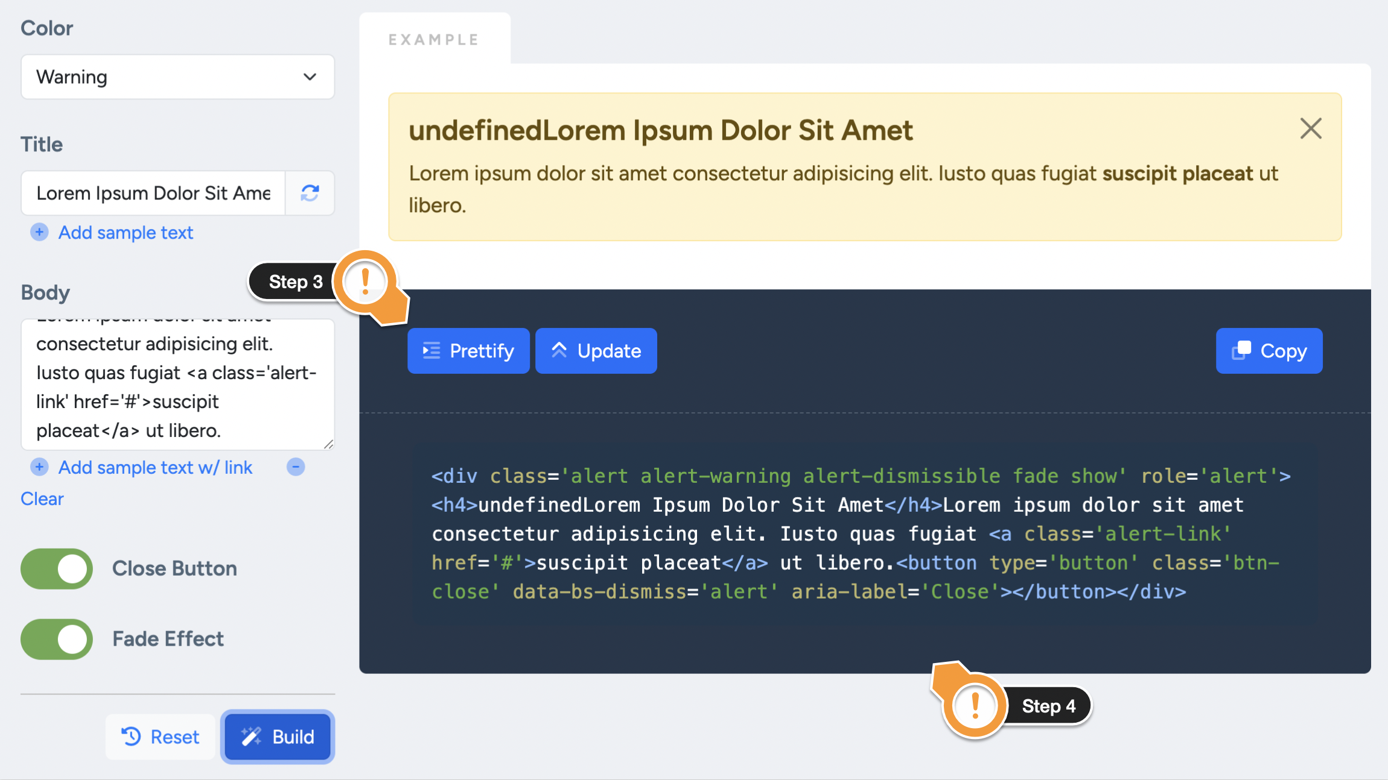Click the Step 4 warning marker icon
Screen dimensions: 1388x780
pyautogui.click(x=975, y=705)
